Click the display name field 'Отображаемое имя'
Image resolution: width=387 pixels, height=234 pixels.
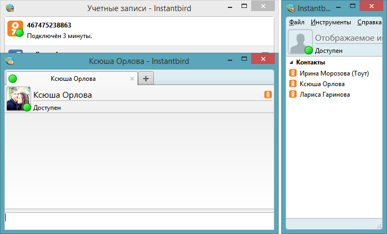(348, 38)
